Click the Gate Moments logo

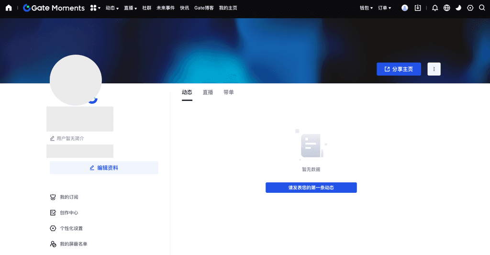coord(54,8)
